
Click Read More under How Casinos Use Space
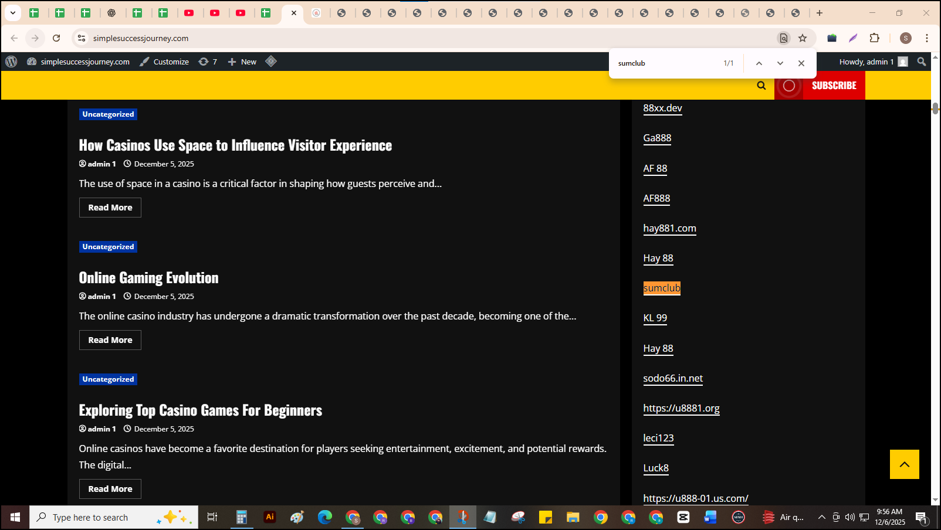110,208
